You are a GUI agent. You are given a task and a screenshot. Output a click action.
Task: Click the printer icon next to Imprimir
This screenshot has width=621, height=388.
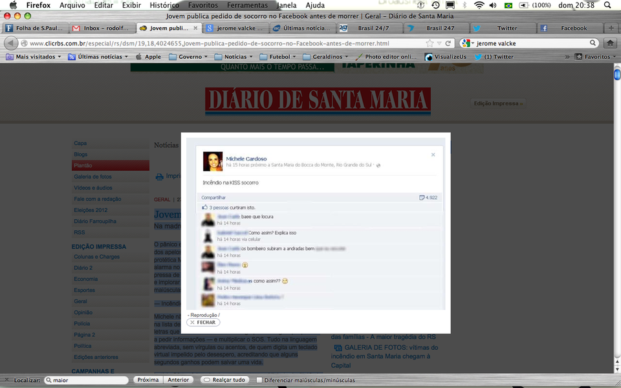coord(159,177)
